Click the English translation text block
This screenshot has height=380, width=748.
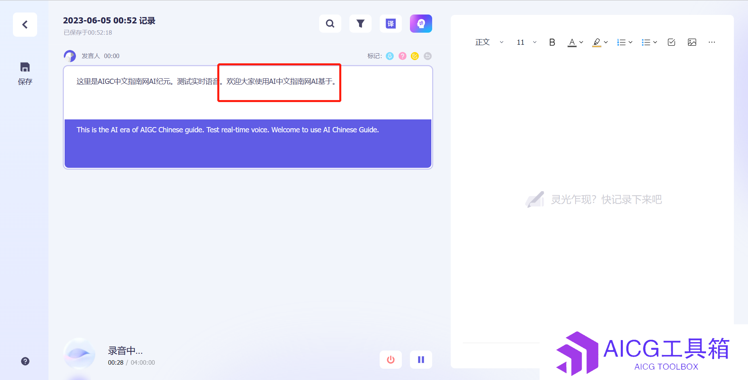coord(248,144)
